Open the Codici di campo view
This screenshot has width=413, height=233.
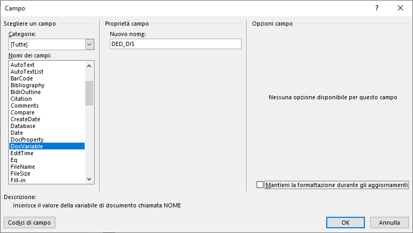pos(29,223)
